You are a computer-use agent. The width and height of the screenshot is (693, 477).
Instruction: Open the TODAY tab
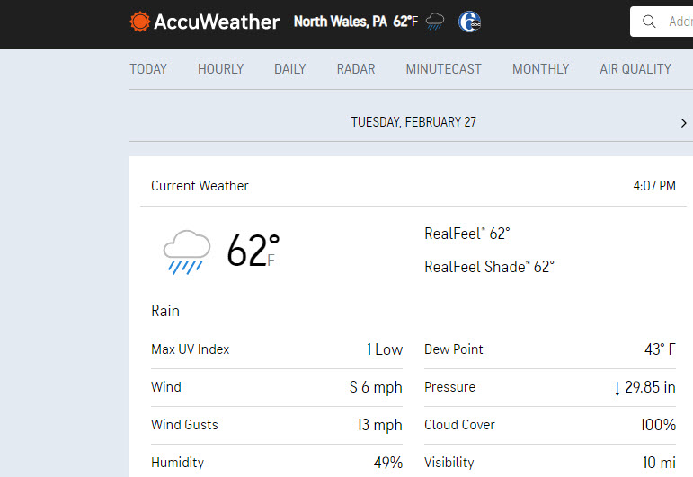(148, 69)
